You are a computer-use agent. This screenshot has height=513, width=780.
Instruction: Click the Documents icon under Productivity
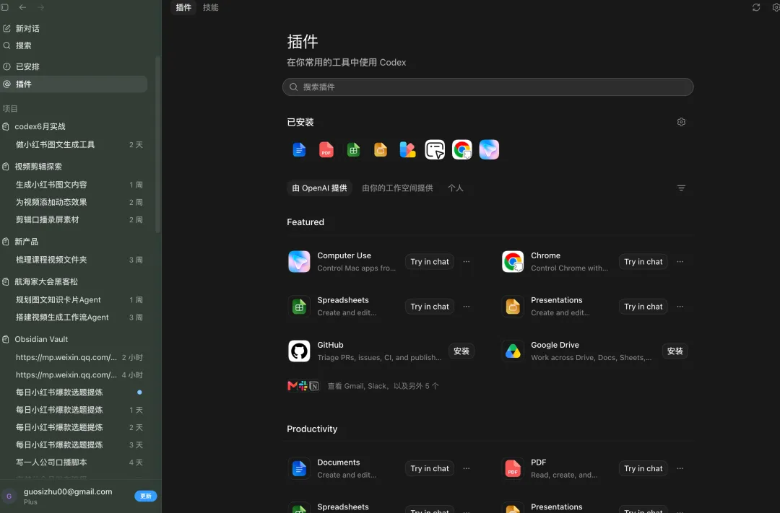(299, 468)
